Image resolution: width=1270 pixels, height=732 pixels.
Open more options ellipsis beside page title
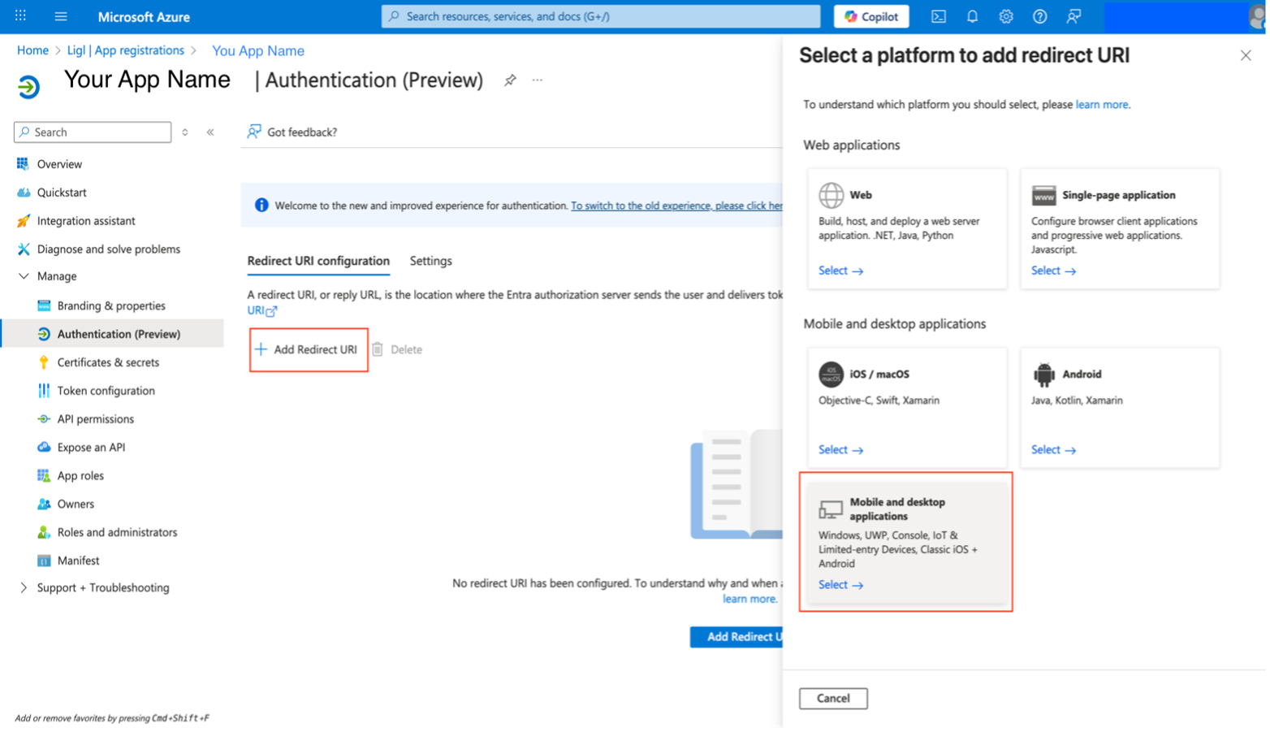538,80
